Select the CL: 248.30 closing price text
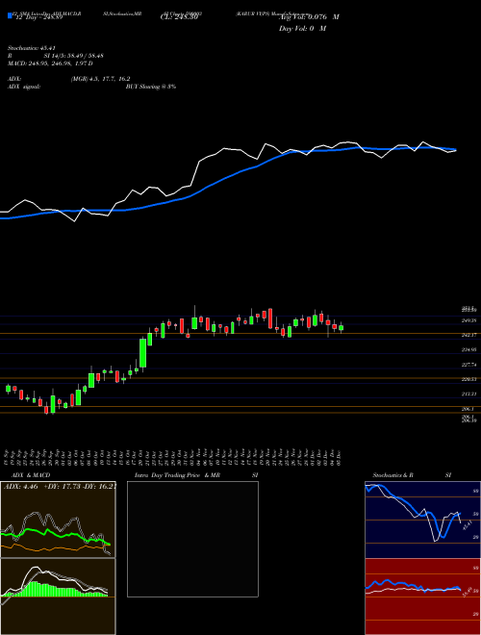481x635 pixels. pyautogui.click(x=179, y=17)
